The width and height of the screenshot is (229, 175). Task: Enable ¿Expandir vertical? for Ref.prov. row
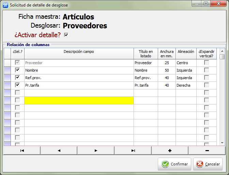[x=207, y=77]
